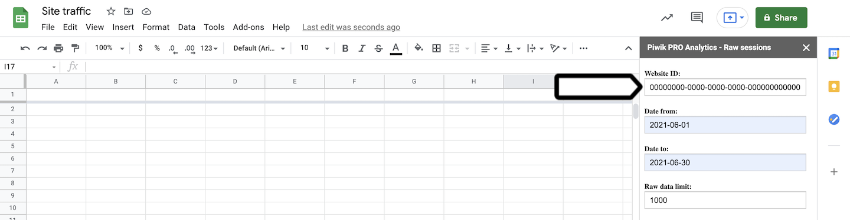Open the text color picker

tap(395, 48)
